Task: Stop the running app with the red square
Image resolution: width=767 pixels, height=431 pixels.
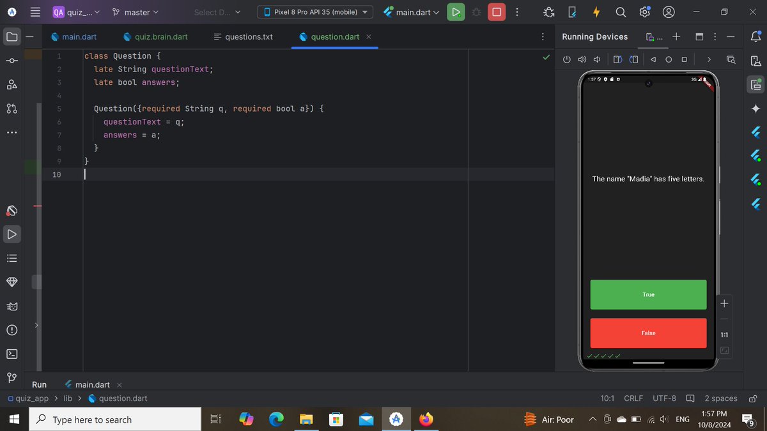Action: (497, 11)
